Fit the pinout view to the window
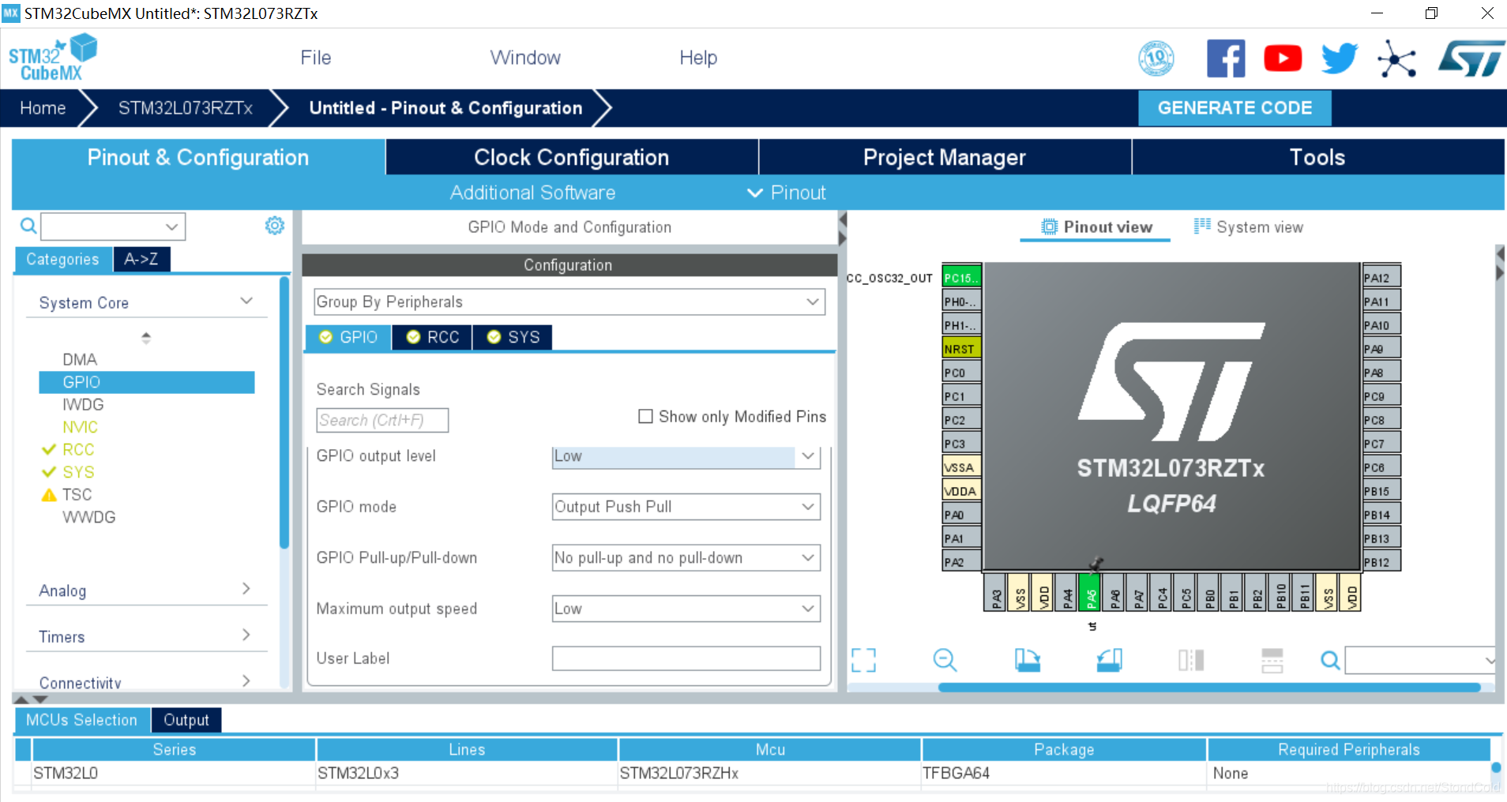 863,660
